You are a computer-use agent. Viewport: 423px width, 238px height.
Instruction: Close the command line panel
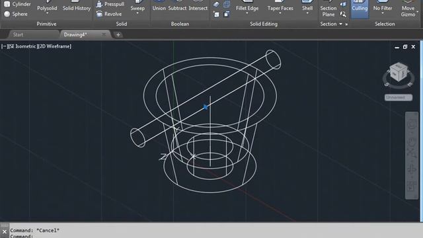pyautogui.click(x=5, y=231)
